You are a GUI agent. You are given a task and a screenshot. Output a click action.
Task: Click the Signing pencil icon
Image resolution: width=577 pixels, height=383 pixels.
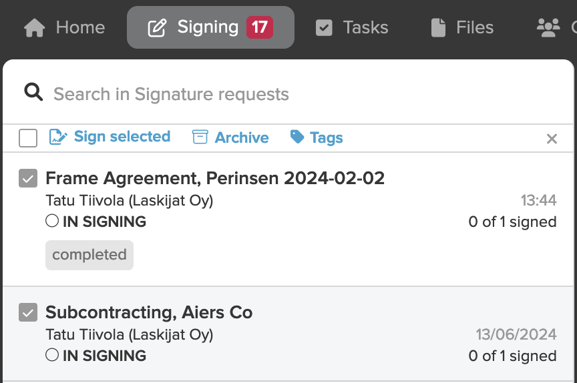click(x=157, y=28)
